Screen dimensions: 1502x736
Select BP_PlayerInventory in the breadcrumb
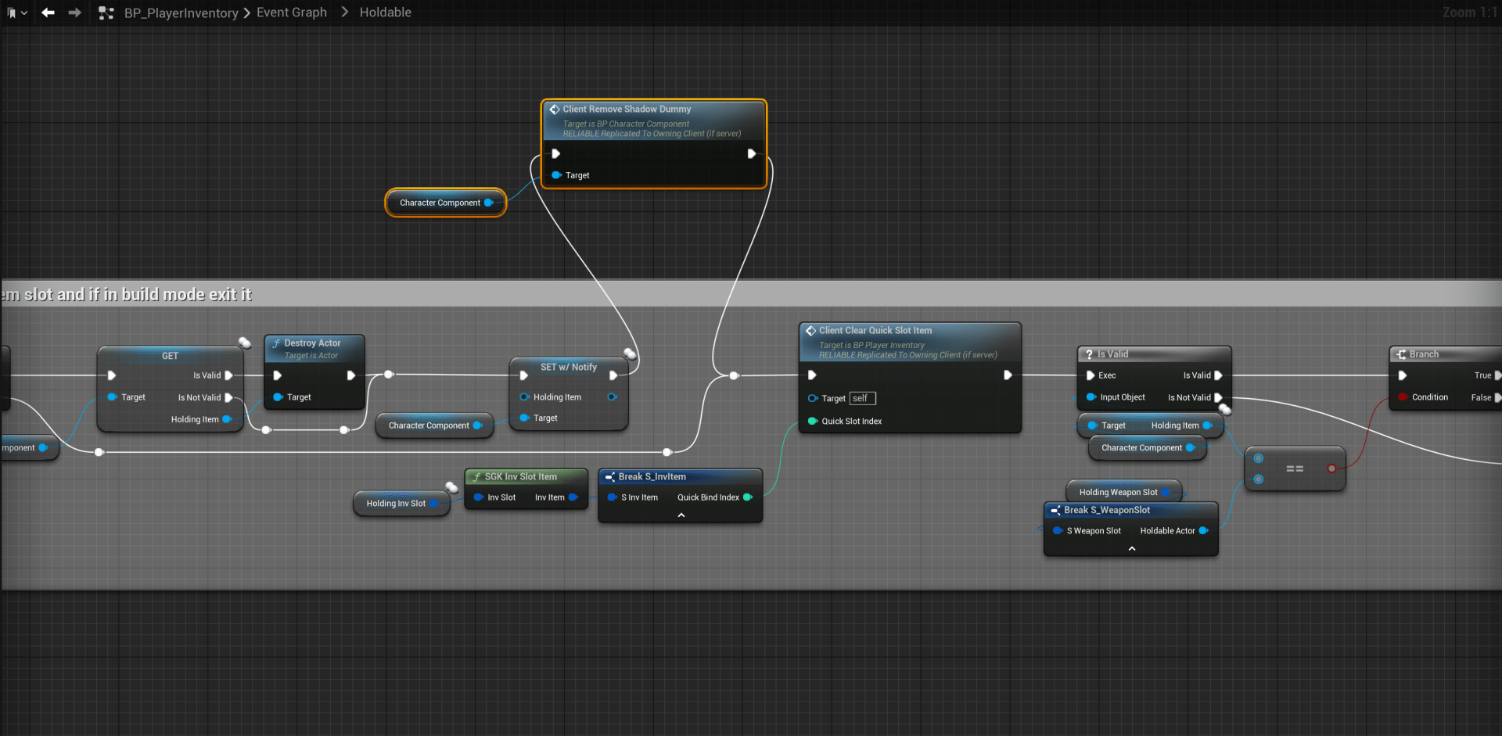(x=181, y=13)
